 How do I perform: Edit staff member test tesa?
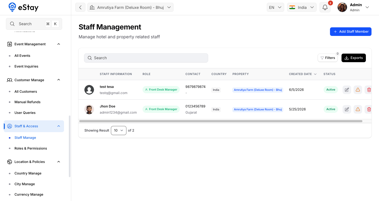pos(347,90)
